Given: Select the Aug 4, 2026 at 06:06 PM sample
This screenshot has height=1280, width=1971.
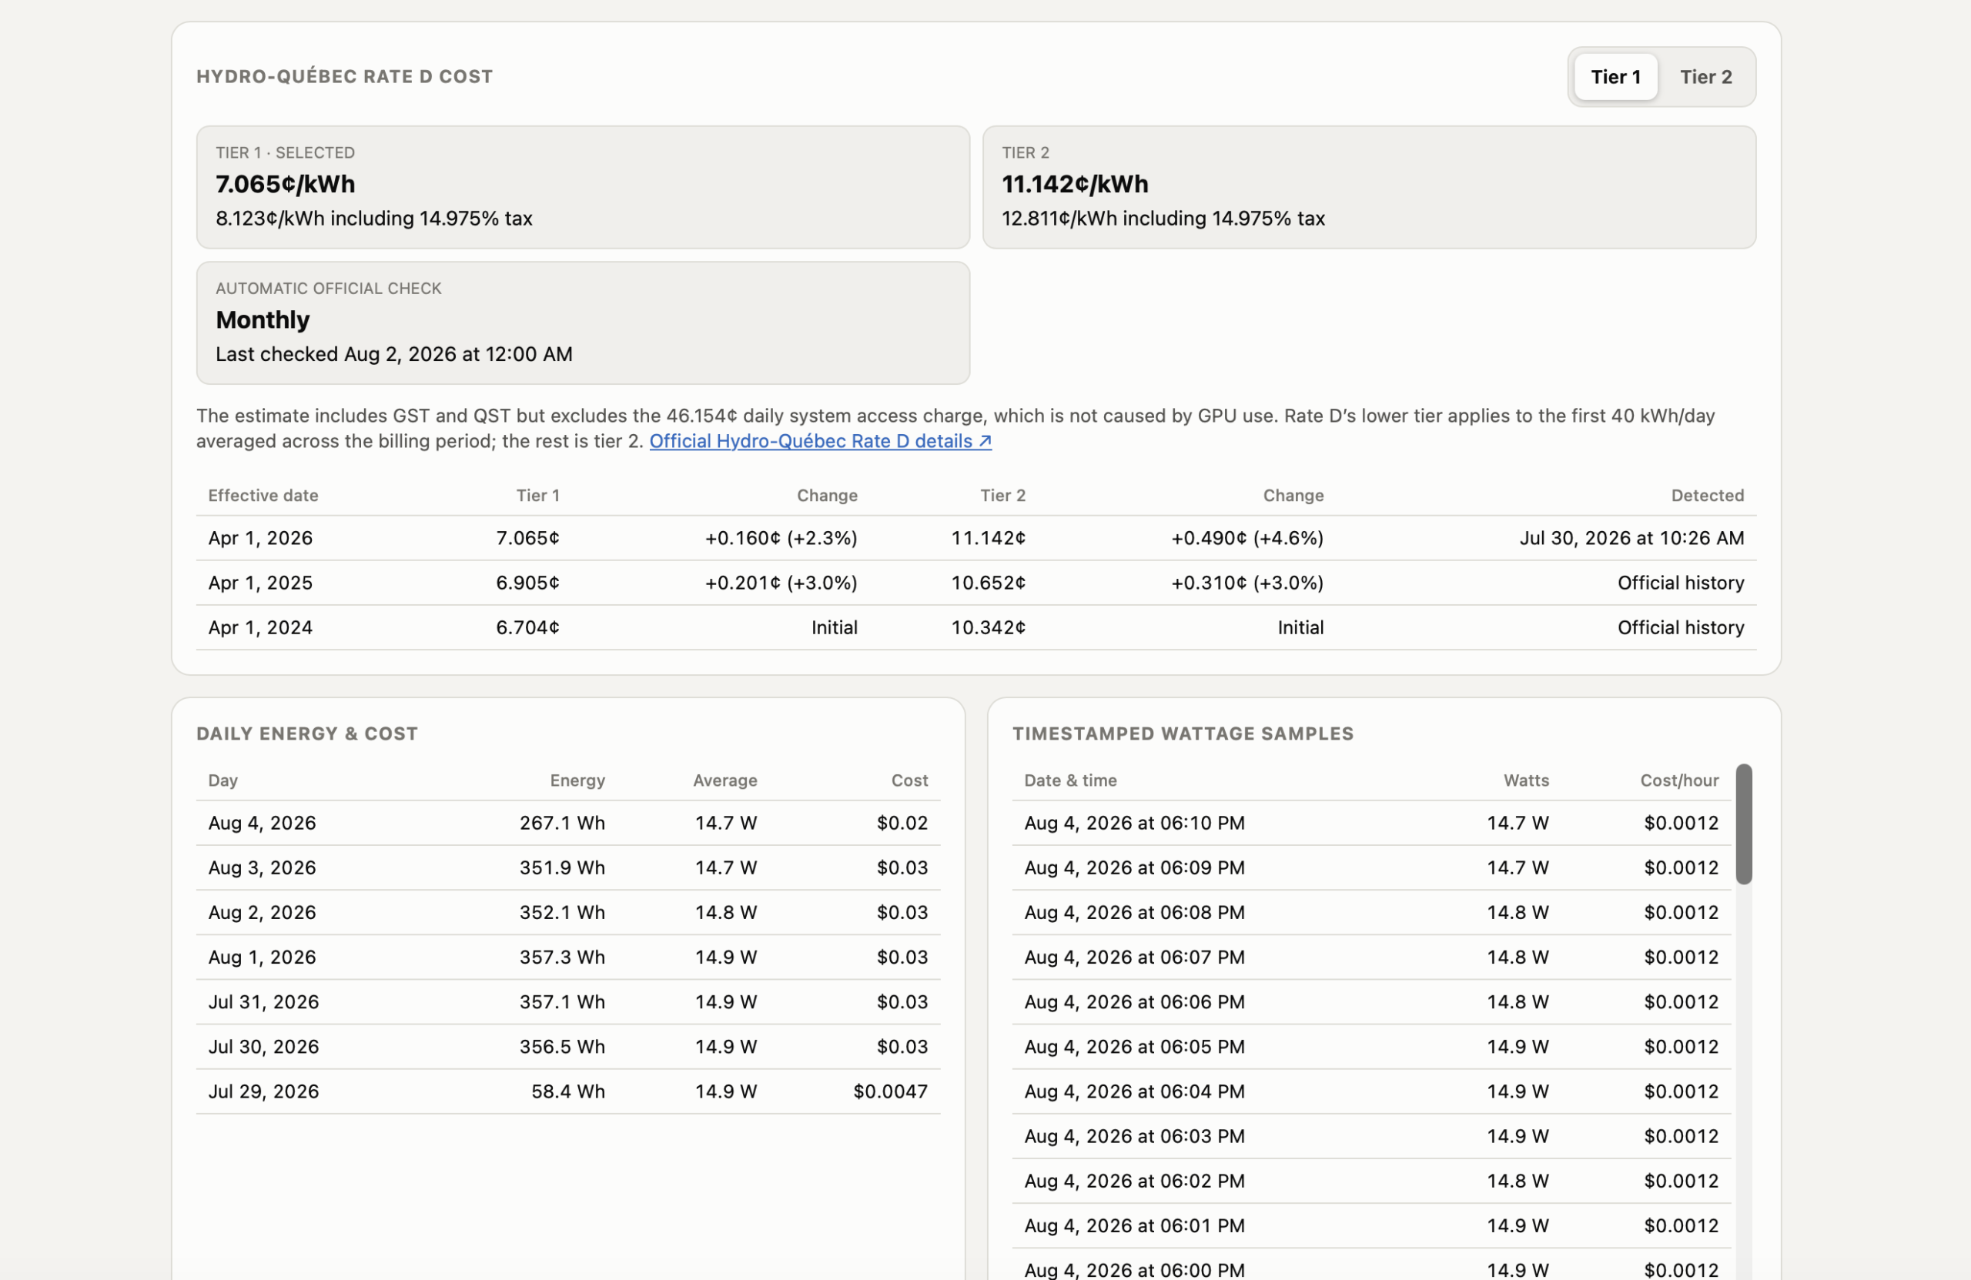Looking at the screenshot, I should pos(1371,1002).
